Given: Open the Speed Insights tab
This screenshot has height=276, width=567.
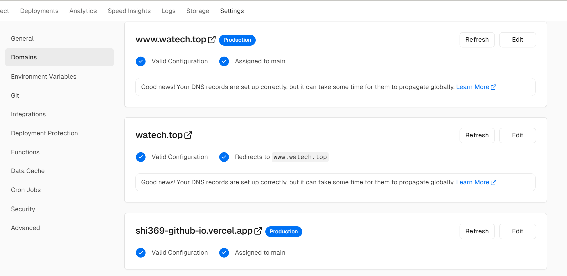Looking at the screenshot, I should tap(129, 11).
